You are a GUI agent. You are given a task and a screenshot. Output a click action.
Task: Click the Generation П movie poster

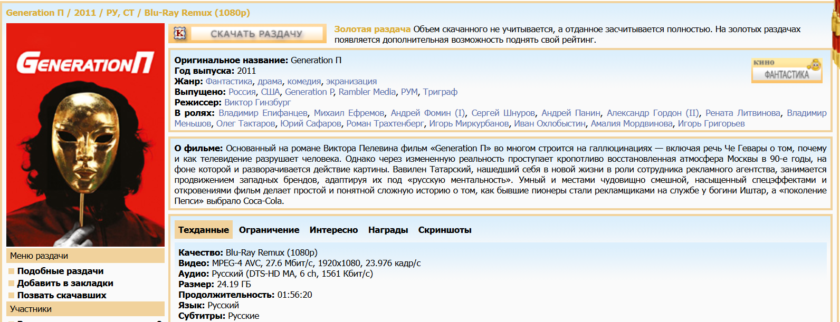coord(85,135)
